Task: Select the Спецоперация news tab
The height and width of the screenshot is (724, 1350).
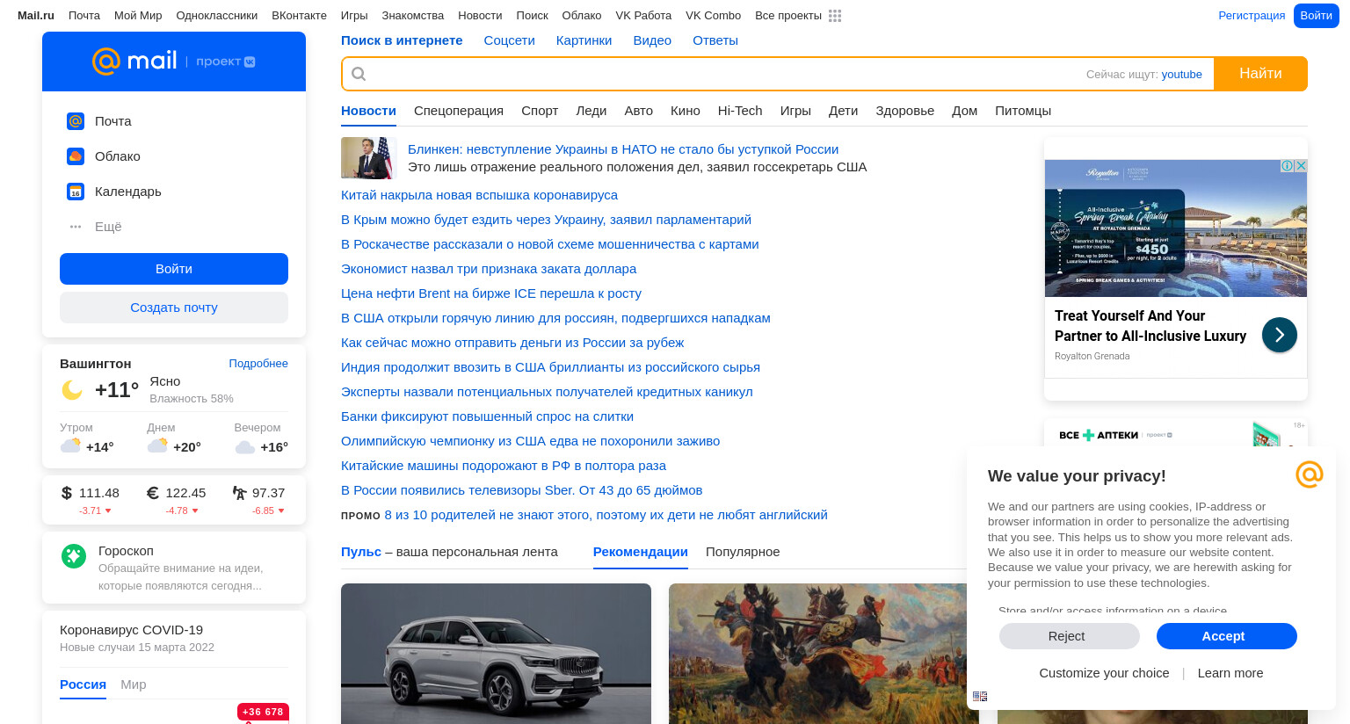Action: (x=459, y=111)
